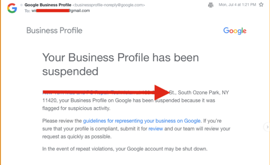Follow the blue review link

tap(155, 129)
